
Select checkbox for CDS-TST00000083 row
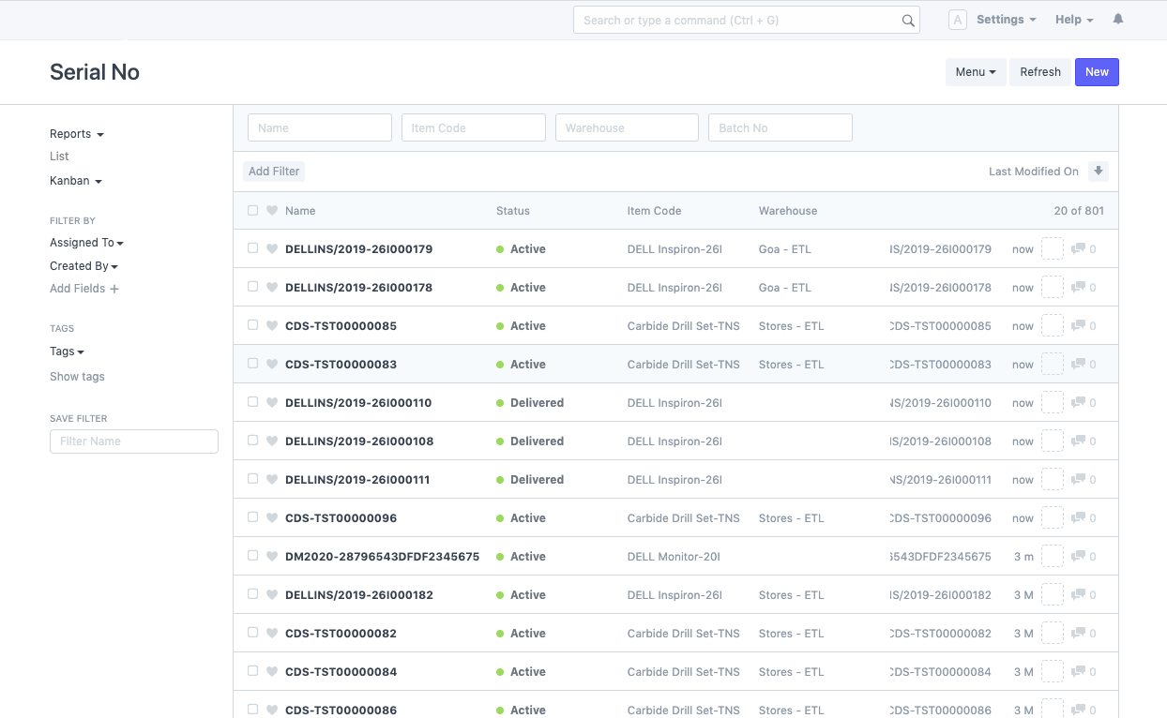(x=252, y=364)
